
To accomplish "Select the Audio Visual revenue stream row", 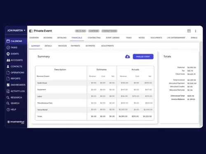I will (95, 83).
